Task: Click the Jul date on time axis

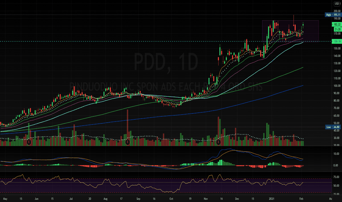Action: coord(71,199)
